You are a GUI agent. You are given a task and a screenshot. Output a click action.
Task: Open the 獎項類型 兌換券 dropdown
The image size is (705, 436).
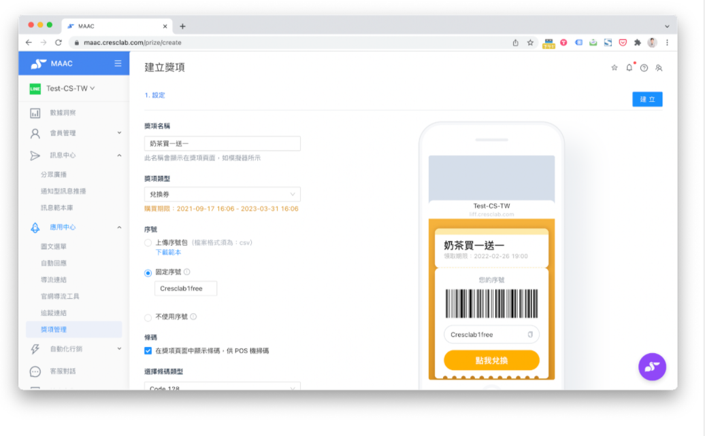222,194
